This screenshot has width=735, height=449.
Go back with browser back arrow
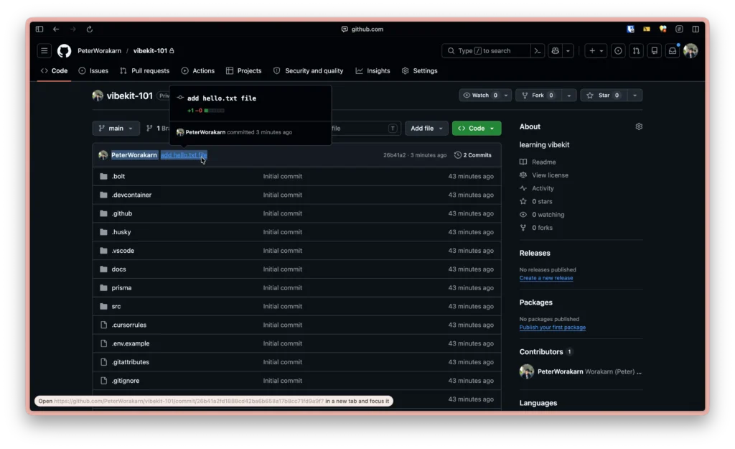pos(56,29)
